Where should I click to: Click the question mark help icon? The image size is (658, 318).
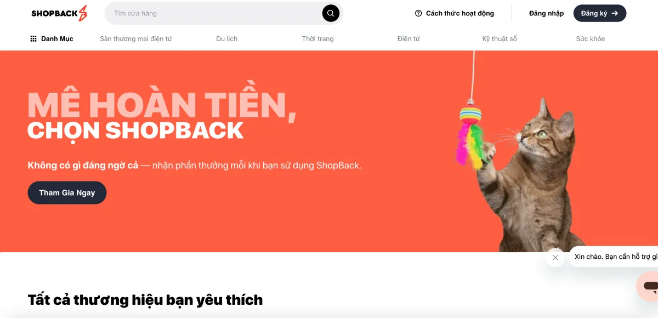[x=418, y=13]
